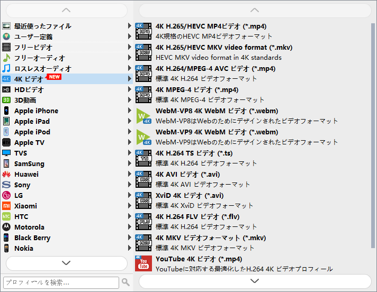Click the Apple iPhone device icon
This screenshot has width=377, height=292.
pos(6,111)
